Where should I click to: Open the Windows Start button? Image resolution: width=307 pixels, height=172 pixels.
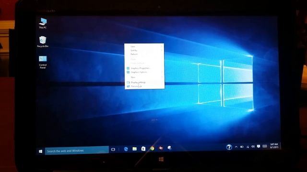point(40,151)
